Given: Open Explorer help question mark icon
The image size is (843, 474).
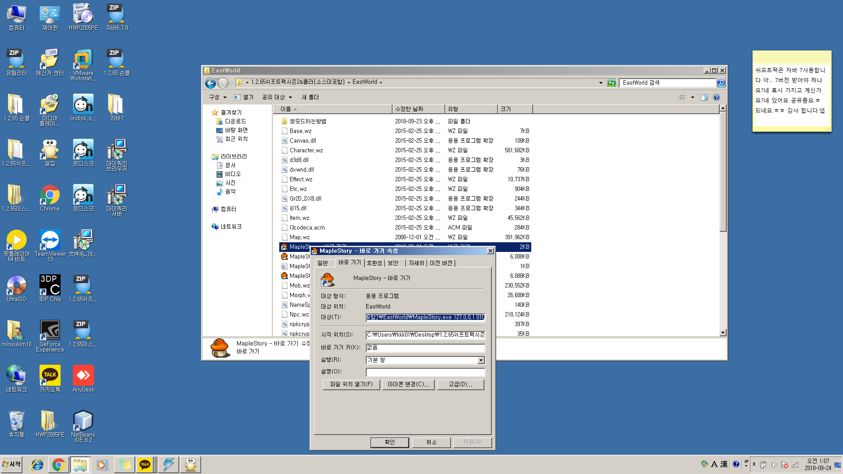Looking at the screenshot, I should pyautogui.click(x=717, y=97).
